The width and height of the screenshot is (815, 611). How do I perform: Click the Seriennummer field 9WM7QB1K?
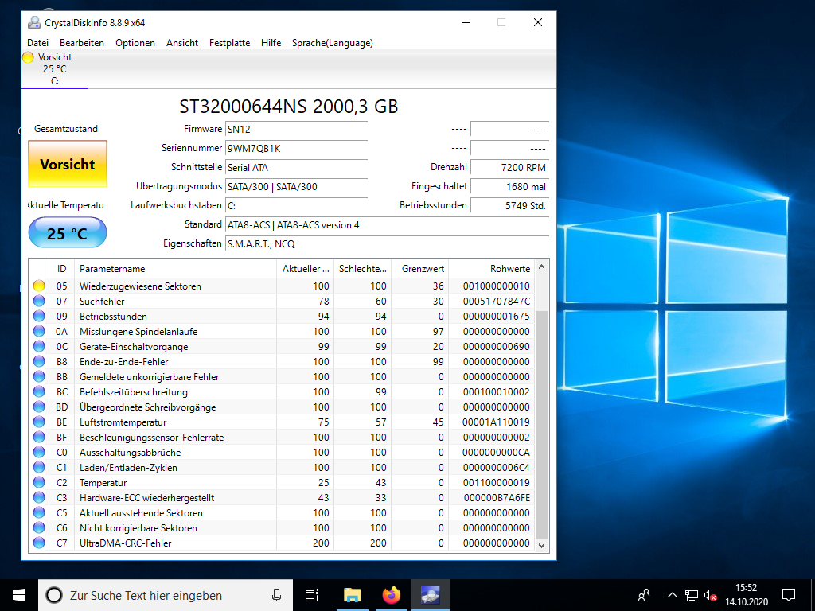point(296,149)
